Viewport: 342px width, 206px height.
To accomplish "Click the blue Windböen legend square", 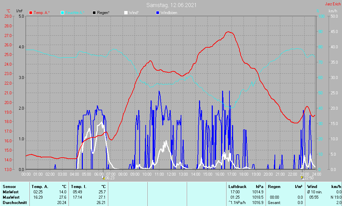I will click(157, 13).
